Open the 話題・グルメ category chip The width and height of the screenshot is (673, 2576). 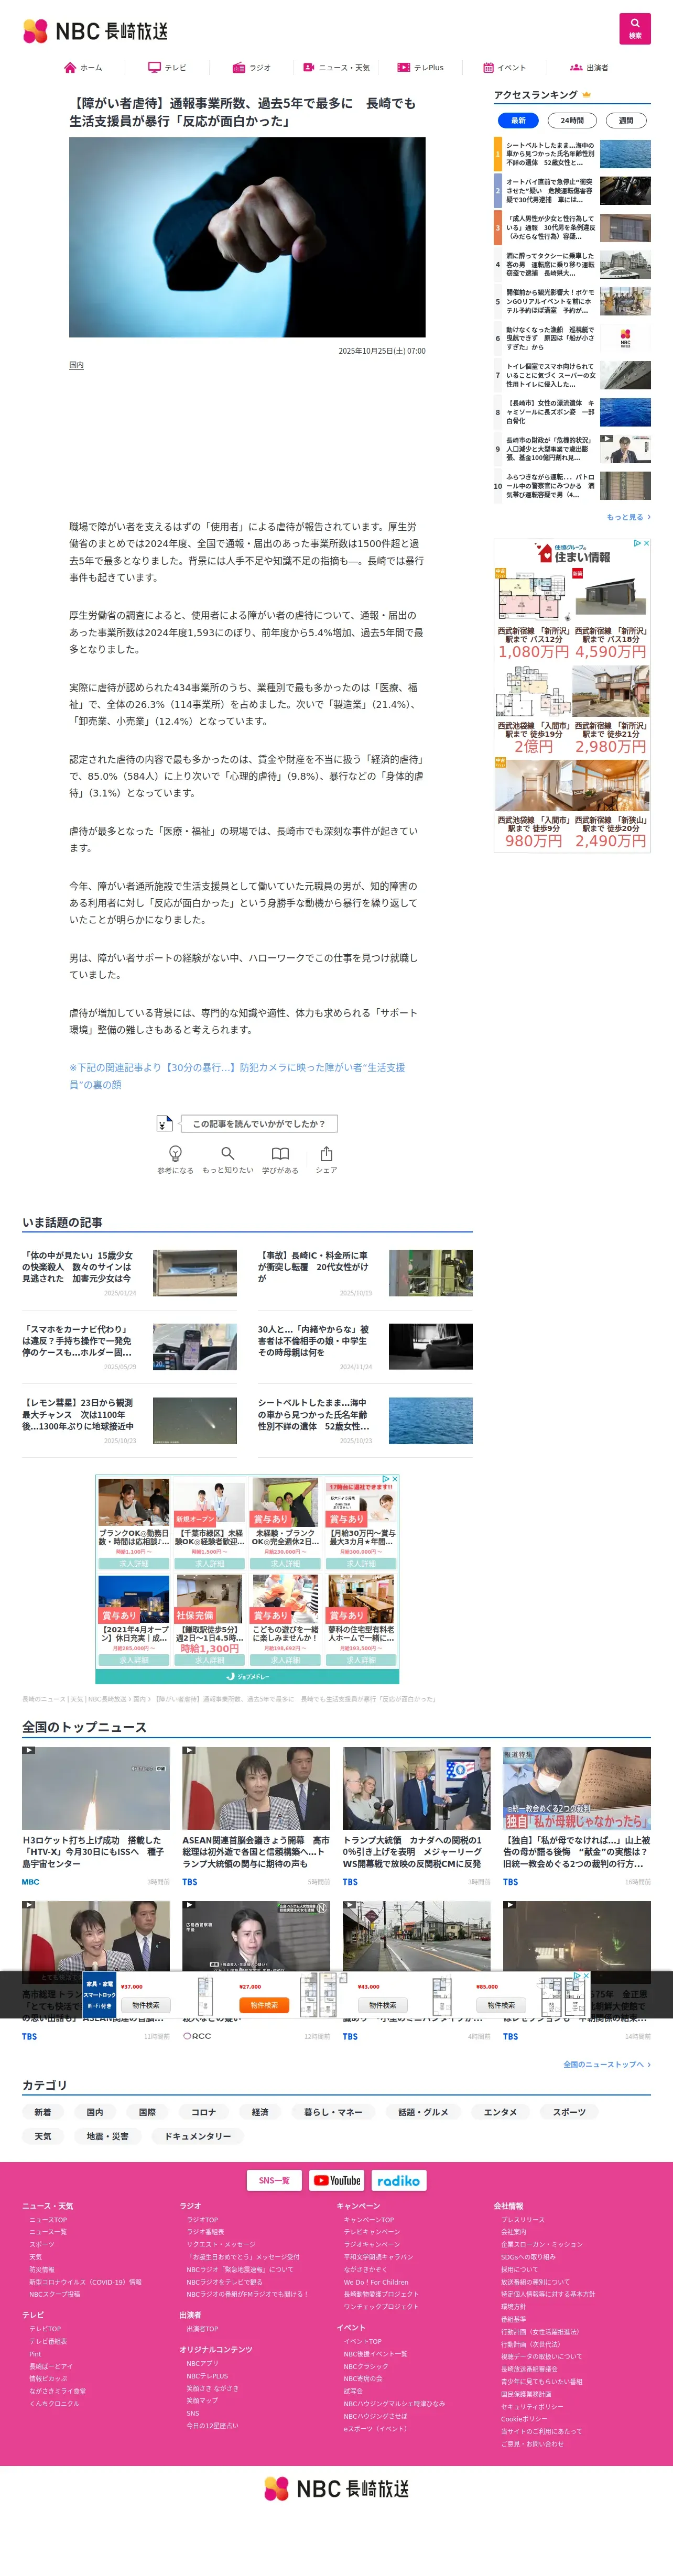[x=423, y=2112]
